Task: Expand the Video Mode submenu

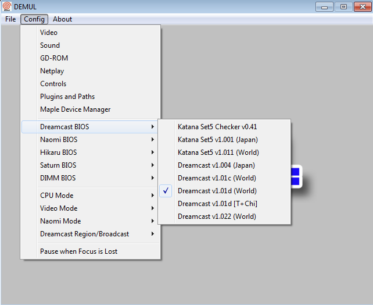Action: (91, 208)
